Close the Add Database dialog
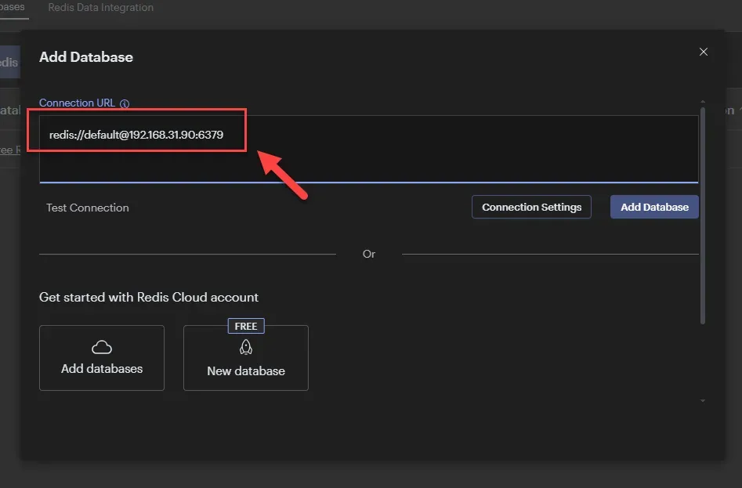 (703, 52)
